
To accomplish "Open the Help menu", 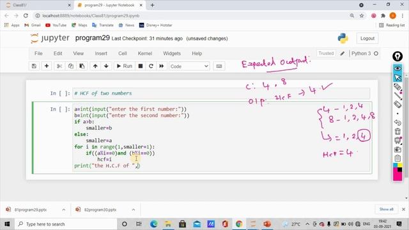I will 197,54.
